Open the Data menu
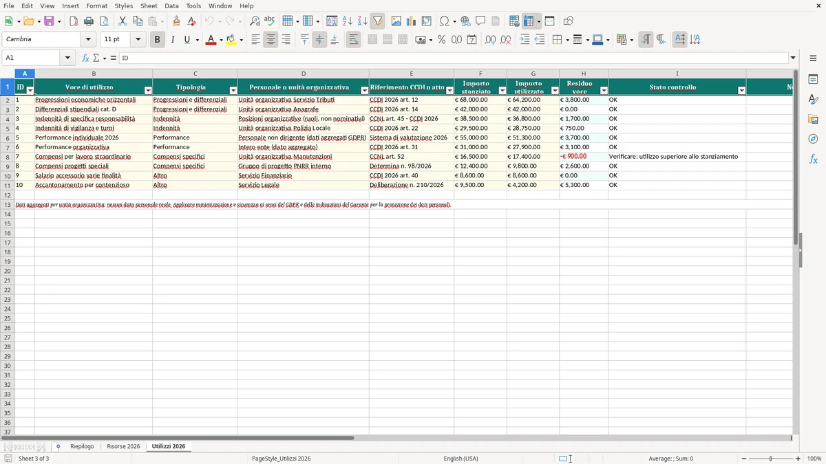Viewport: 826px width, 464px height. point(171,5)
